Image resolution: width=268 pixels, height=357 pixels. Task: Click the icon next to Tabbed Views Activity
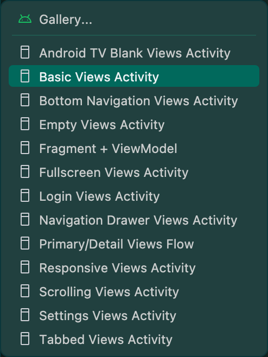pyautogui.click(x=25, y=339)
